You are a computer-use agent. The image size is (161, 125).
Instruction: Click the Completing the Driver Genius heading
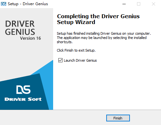98,16
